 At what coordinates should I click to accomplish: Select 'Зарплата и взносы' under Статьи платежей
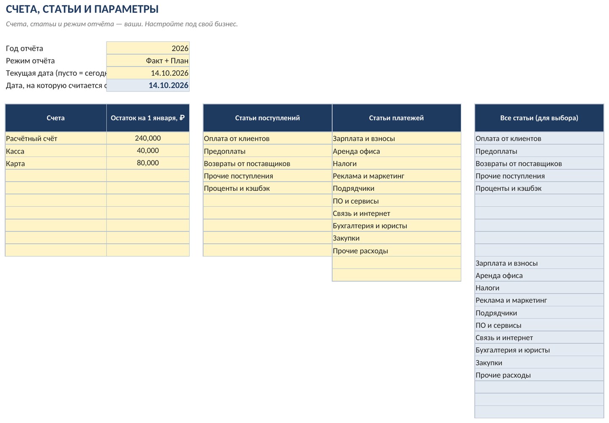coord(396,138)
